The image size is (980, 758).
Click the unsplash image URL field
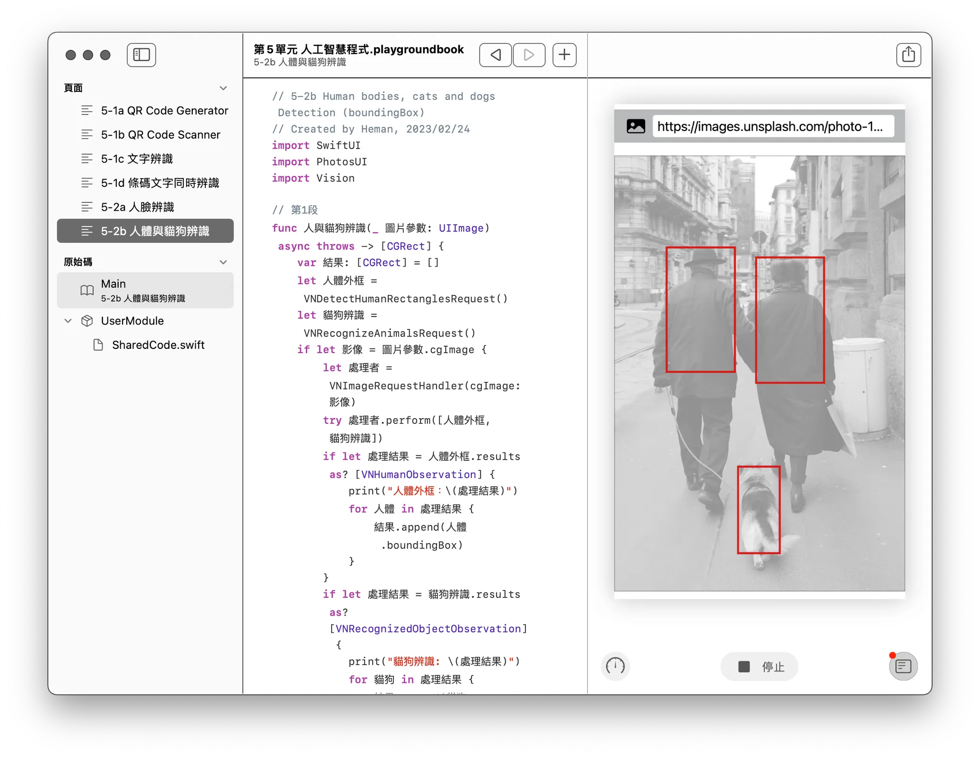click(x=772, y=126)
